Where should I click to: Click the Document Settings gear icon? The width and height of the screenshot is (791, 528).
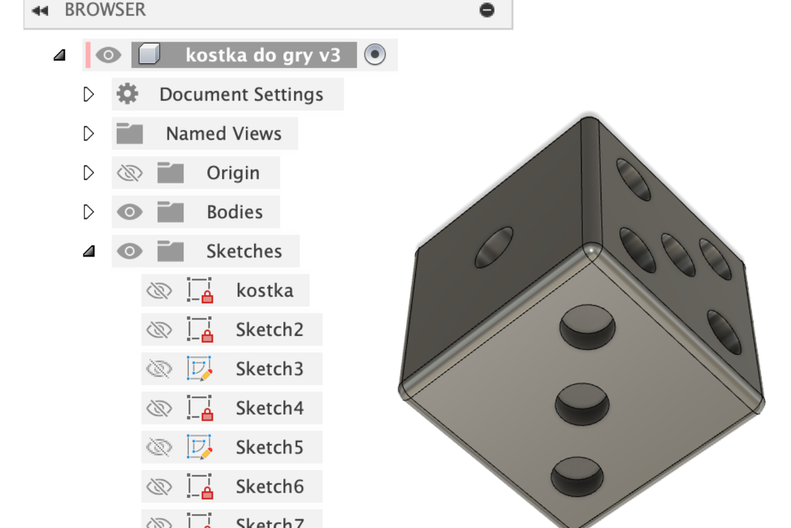pyautogui.click(x=127, y=94)
